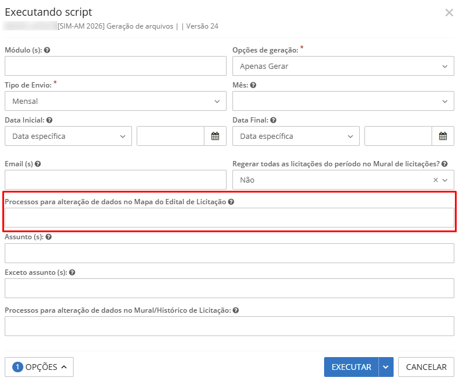This screenshot has height=381, width=459.
Task: Expand the OPÇÕES button menu
Action: (39, 367)
